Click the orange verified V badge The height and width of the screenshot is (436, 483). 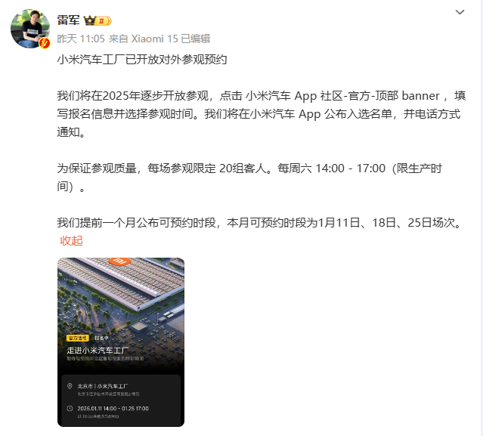(45, 43)
